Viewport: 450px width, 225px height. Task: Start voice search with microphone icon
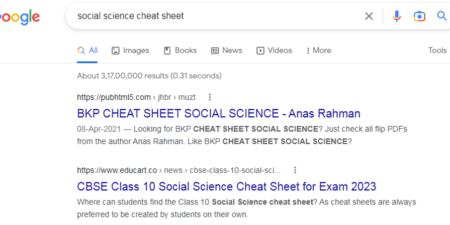[397, 16]
